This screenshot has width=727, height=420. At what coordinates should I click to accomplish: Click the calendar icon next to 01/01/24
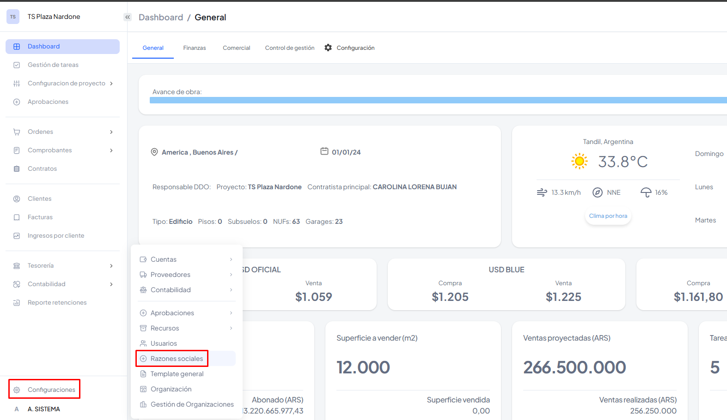pos(324,151)
